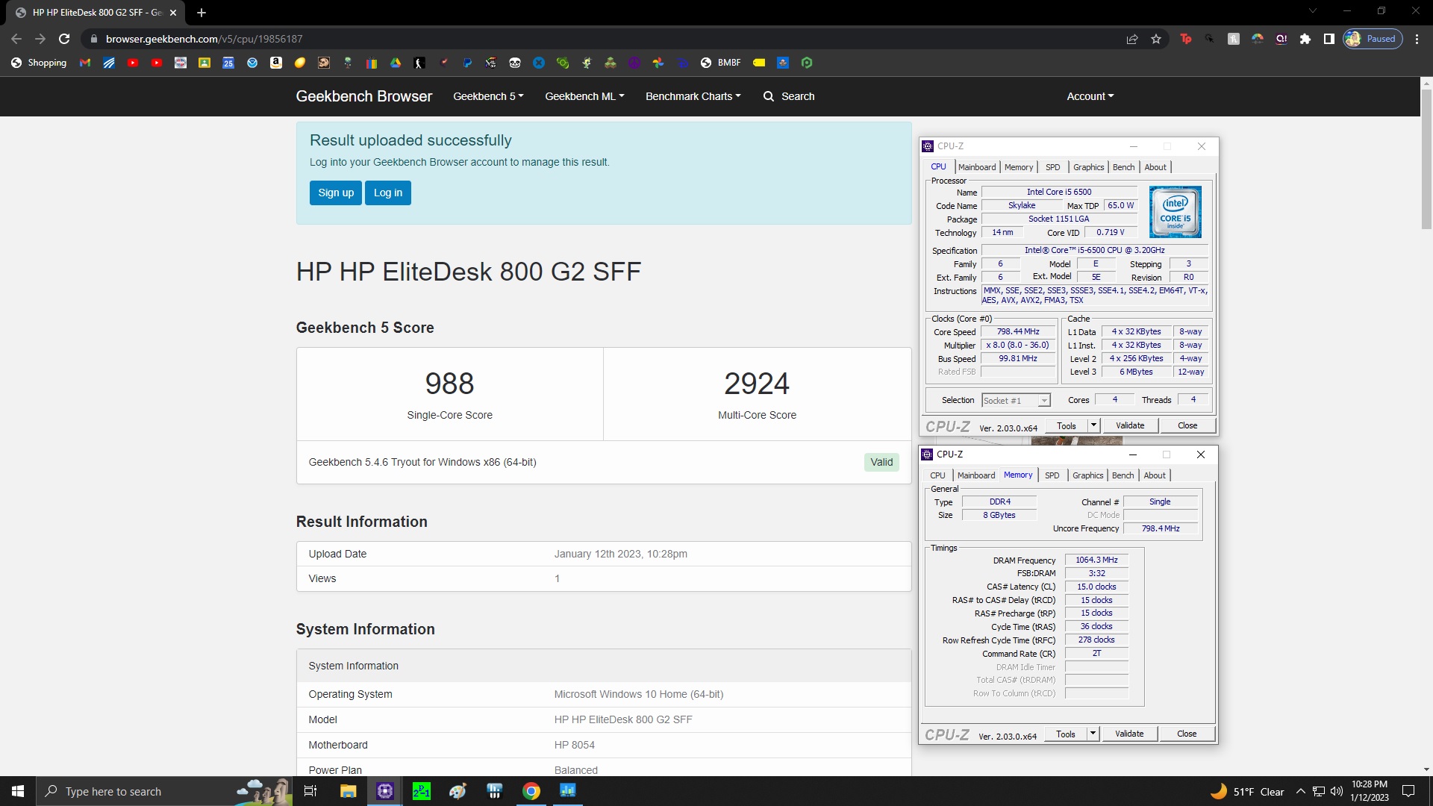Switch to CPU tab in bottom CPU-Z
The height and width of the screenshot is (806, 1433).
pyautogui.click(x=937, y=475)
